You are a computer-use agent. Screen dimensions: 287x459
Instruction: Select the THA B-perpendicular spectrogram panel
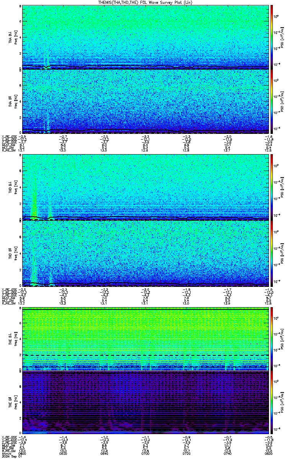[145, 37]
